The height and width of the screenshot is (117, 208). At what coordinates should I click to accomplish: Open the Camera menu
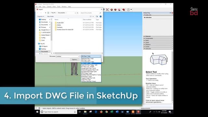(x=49, y=6)
